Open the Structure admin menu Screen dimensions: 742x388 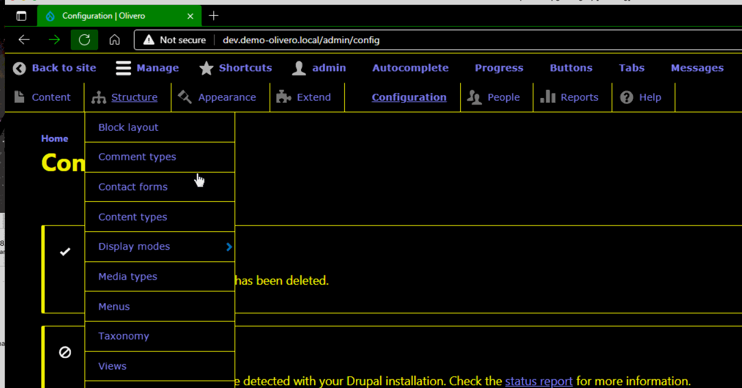point(134,97)
